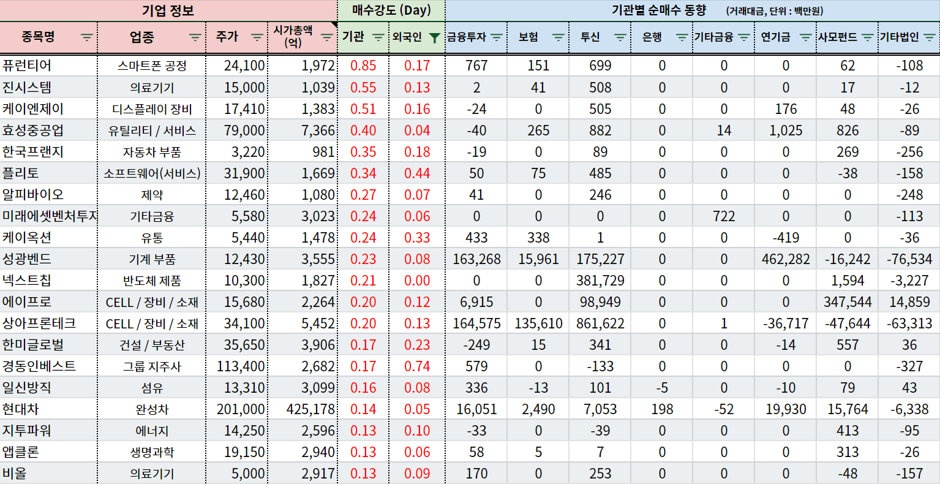Select 투신 value 861,622 for 상아프론테크
This screenshot has height=484, width=940.
pyautogui.click(x=600, y=323)
